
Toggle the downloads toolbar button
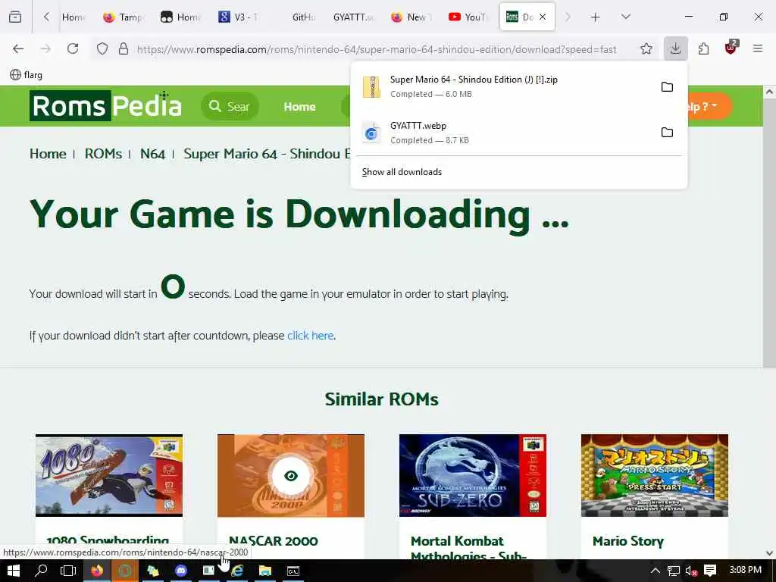coord(675,48)
